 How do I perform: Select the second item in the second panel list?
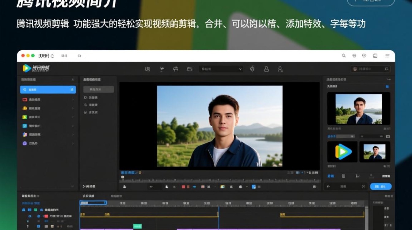91,105
